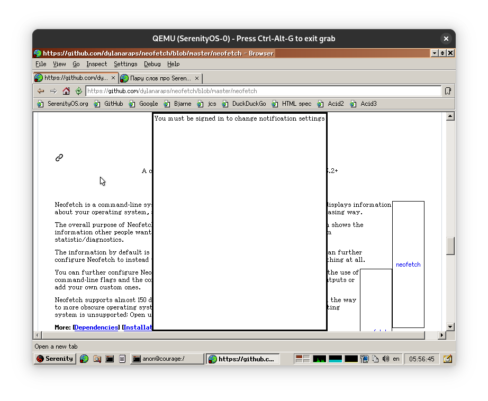Open the home page icon

click(x=66, y=91)
